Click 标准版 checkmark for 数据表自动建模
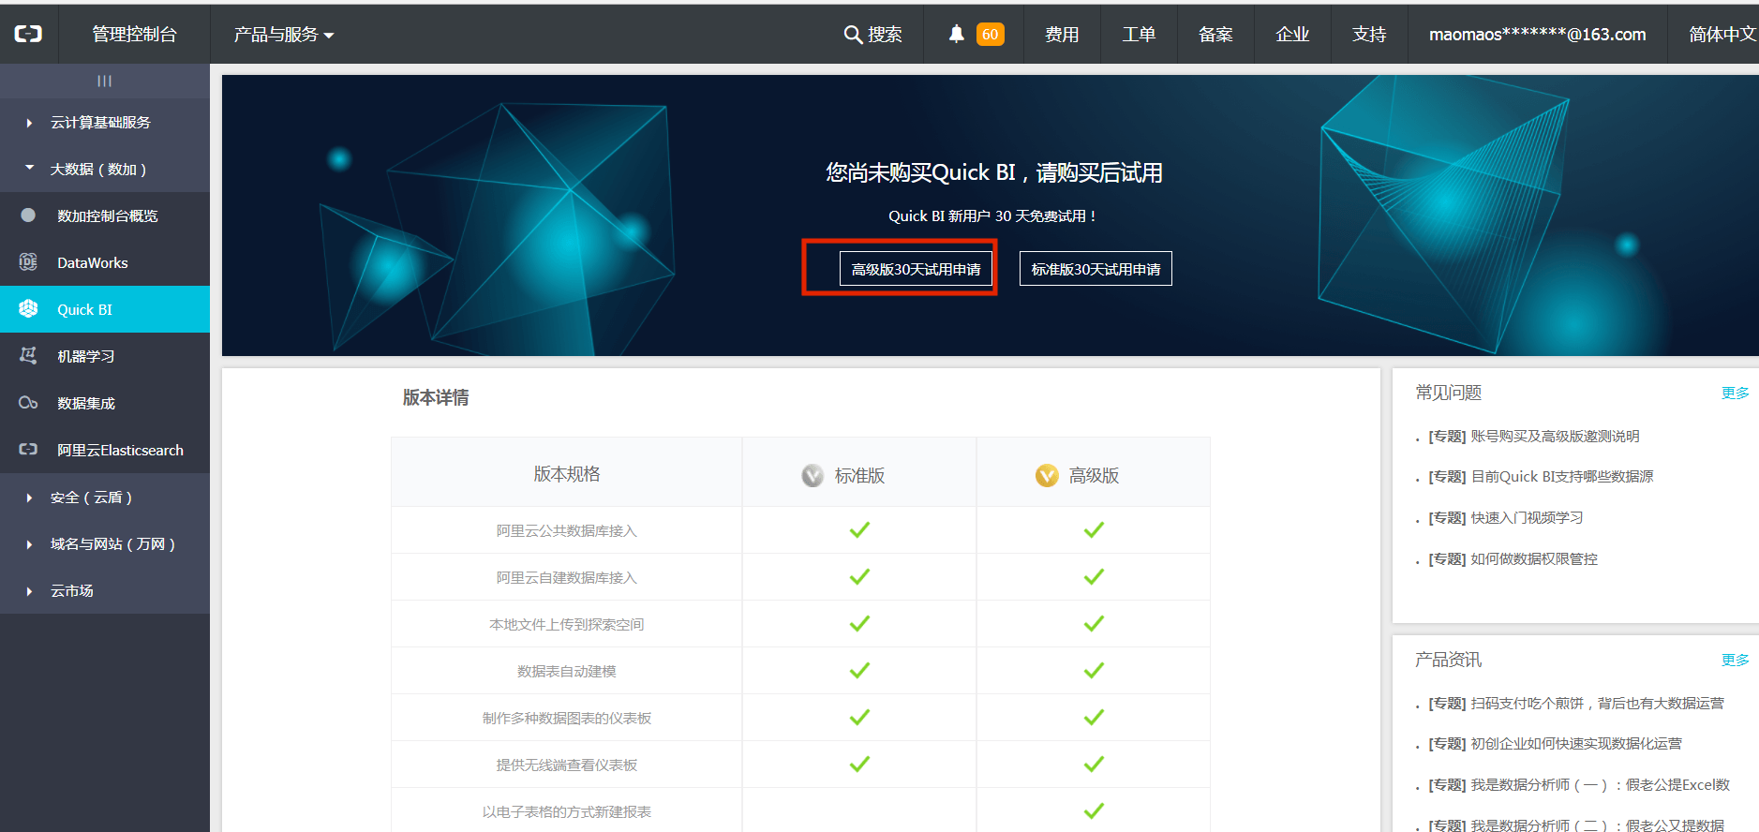This screenshot has width=1759, height=832. (859, 671)
